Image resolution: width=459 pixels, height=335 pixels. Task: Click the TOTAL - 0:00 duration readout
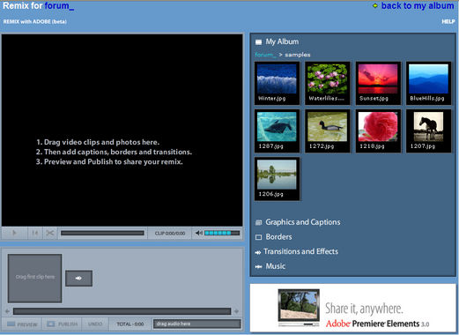tap(130, 324)
